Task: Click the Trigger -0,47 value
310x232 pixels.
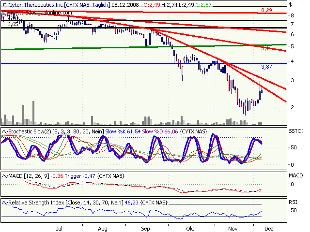Action: (80, 176)
